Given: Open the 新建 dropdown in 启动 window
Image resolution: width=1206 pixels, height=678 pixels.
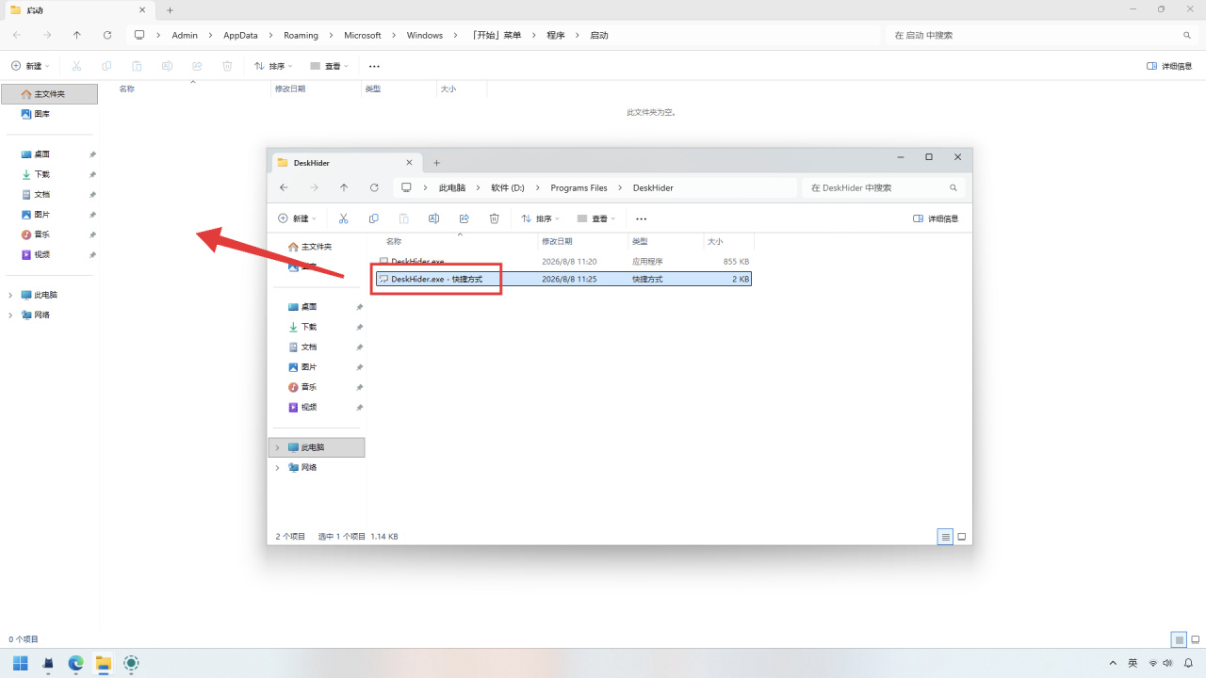Looking at the screenshot, I should click(30, 66).
